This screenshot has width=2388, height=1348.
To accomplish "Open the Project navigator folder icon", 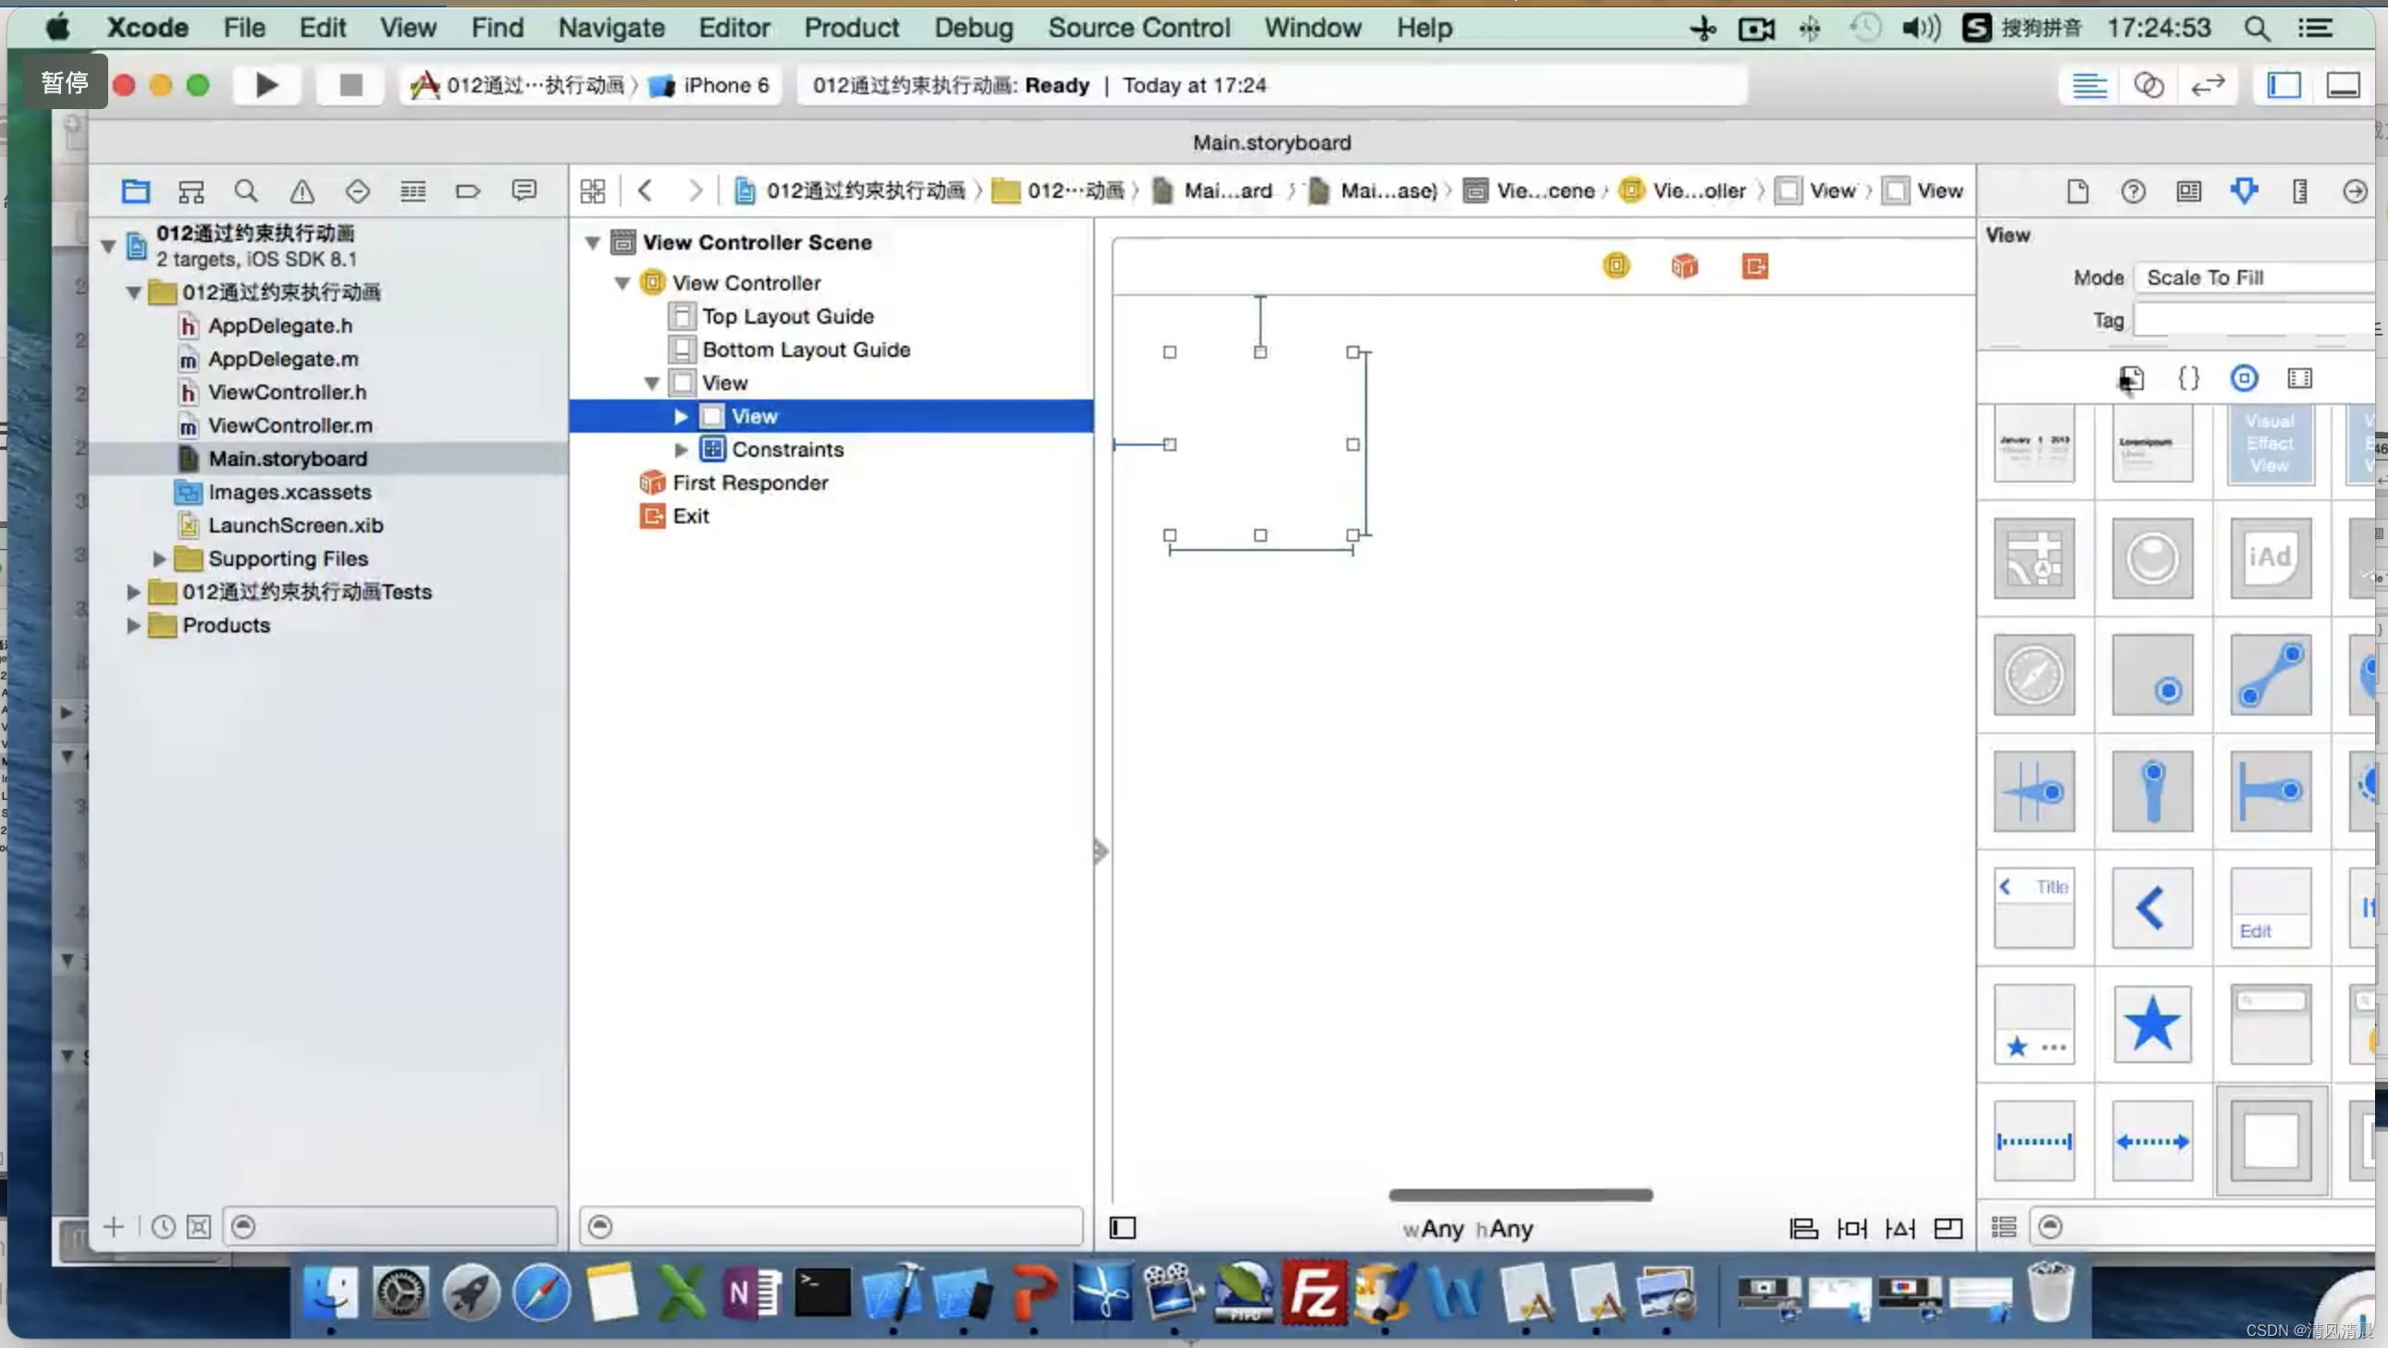I will point(135,190).
